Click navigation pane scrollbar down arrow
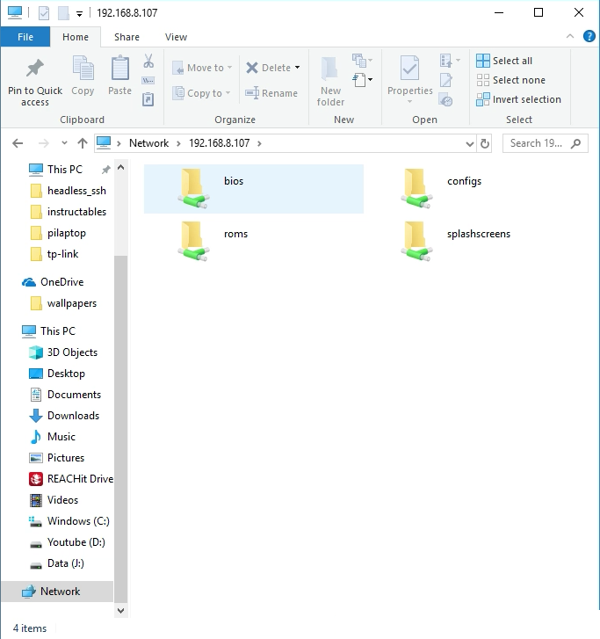Image resolution: width=600 pixels, height=639 pixels. pyautogui.click(x=120, y=611)
